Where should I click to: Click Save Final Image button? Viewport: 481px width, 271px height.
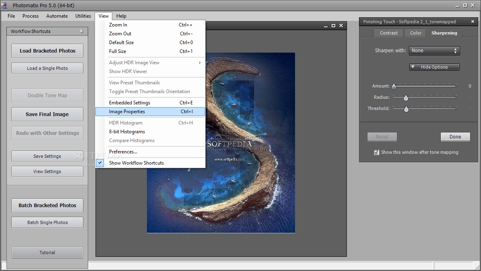point(47,114)
